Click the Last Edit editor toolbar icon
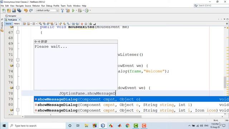The image size is (229, 129). tap(24, 24)
